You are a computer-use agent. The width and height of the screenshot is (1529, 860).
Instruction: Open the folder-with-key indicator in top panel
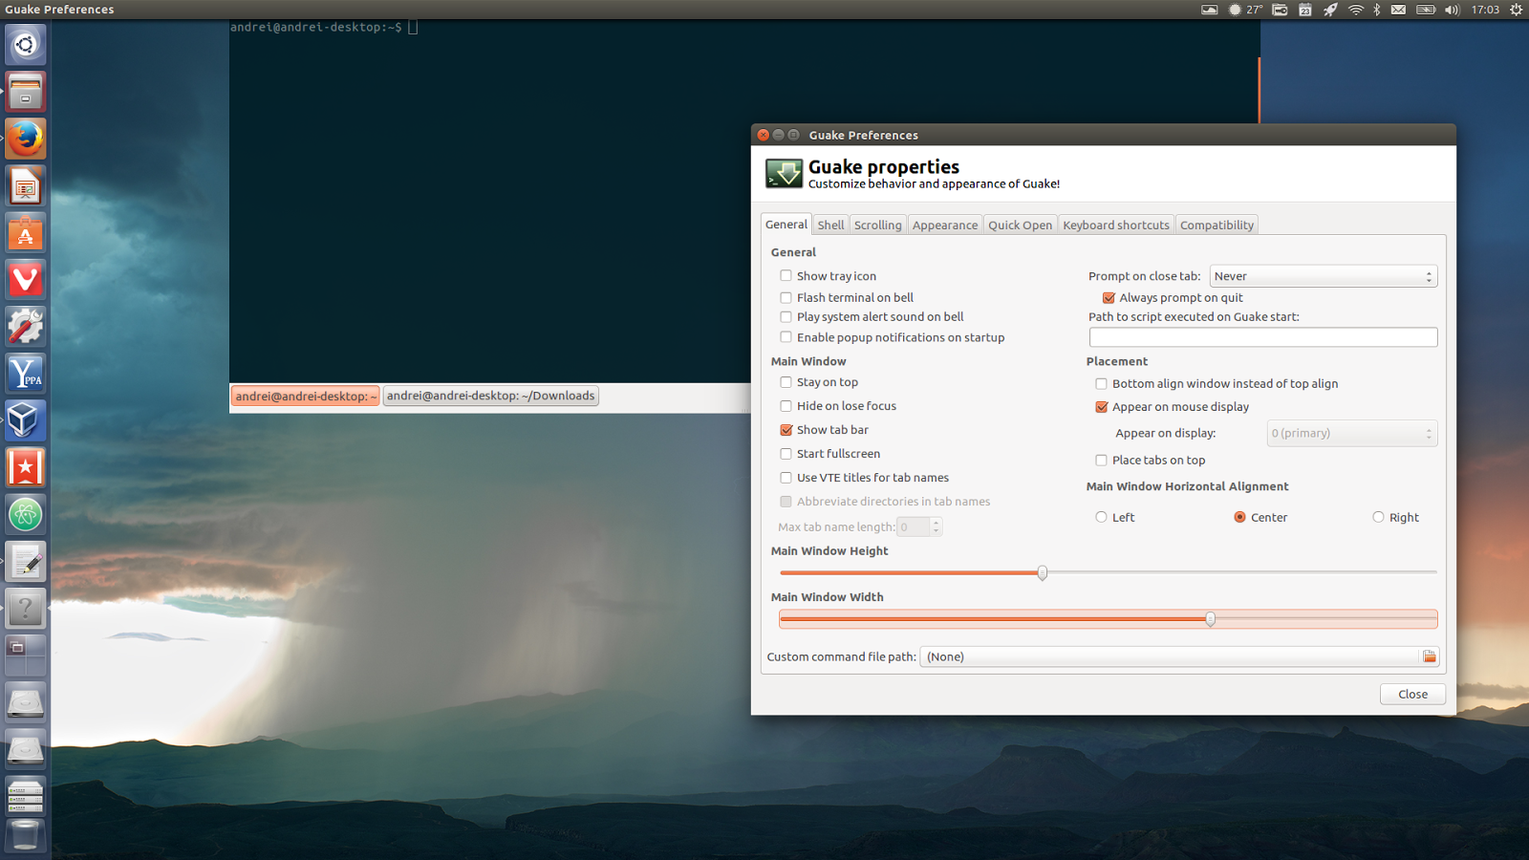[x=1280, y=10]
